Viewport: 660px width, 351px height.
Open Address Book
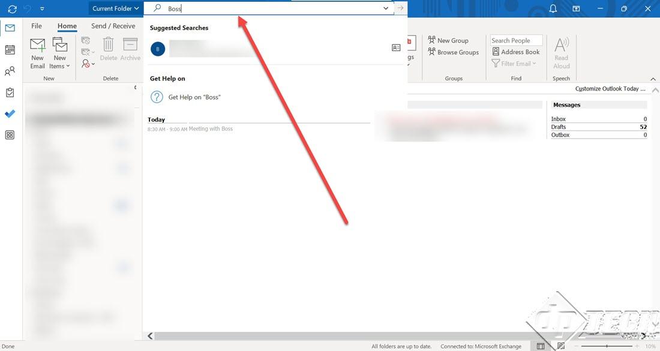(x=515, y=52)
